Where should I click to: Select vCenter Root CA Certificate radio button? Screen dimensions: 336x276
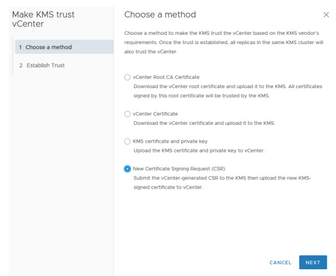(127, 77)
